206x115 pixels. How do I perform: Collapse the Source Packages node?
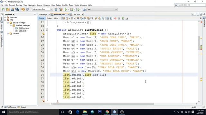point(8,23)
